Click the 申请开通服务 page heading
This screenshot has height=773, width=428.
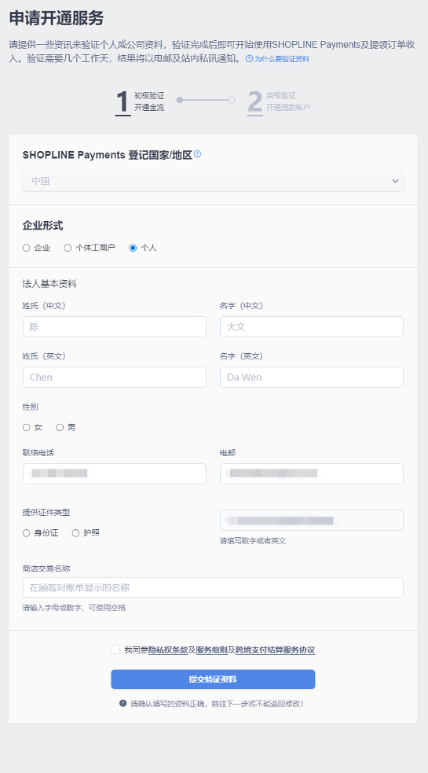56,18
